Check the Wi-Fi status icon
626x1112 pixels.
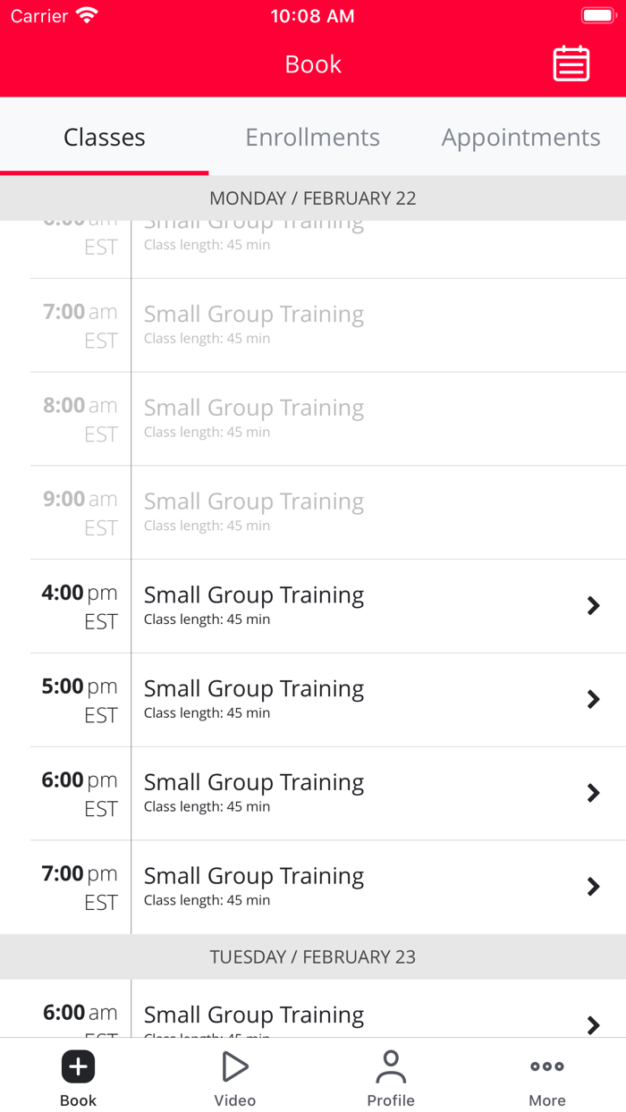click(87, 16)
